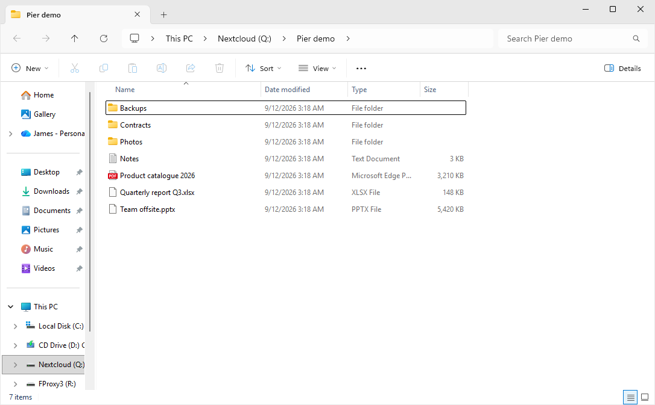The height and width of the screenshot is (405, 655).
Task: Click the Rename icon in toolbar
Action: tap(162, 69)
